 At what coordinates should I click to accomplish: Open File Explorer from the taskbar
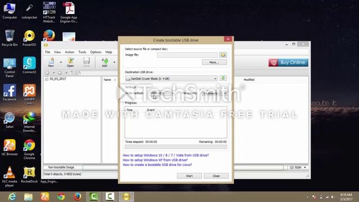pos(29,197)
